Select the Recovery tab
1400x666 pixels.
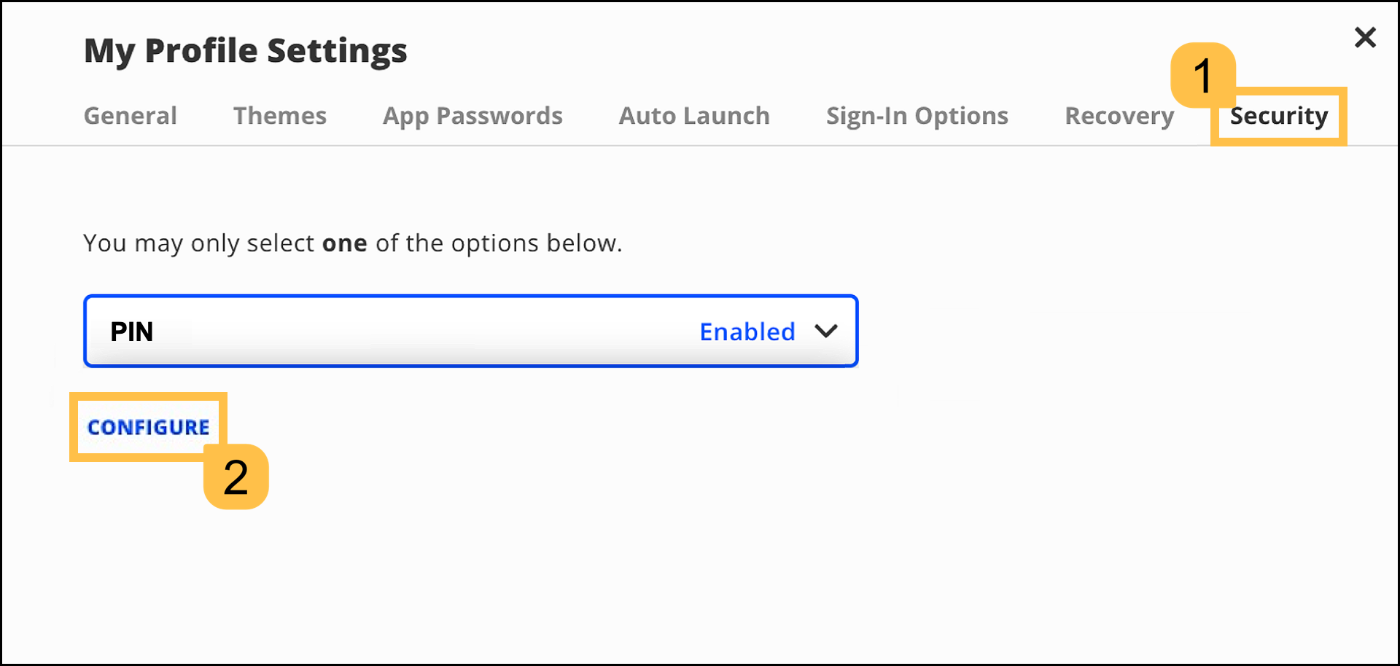1119,116
